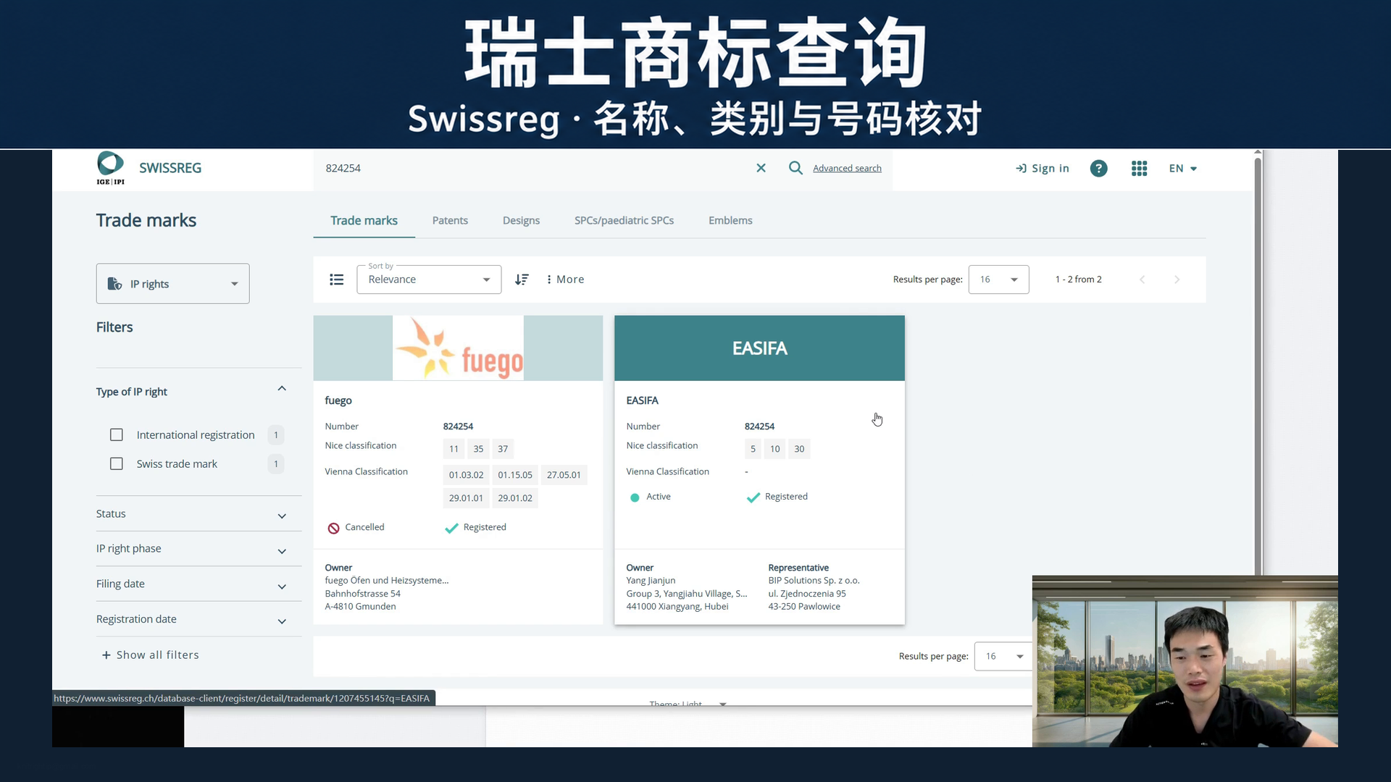Viewport: 1391px width, 782px height.
Task: Click Nice class 5 tag on EASIFA
Action: [753, 449]
